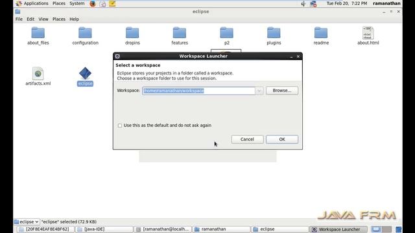Click the Cancel button
This screenshot has height=233, width=415.
tap(247, 139)
